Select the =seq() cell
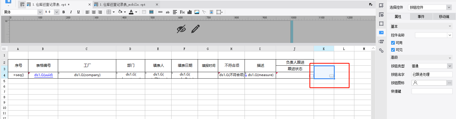456x119 pixels. (x=18, y=75)
